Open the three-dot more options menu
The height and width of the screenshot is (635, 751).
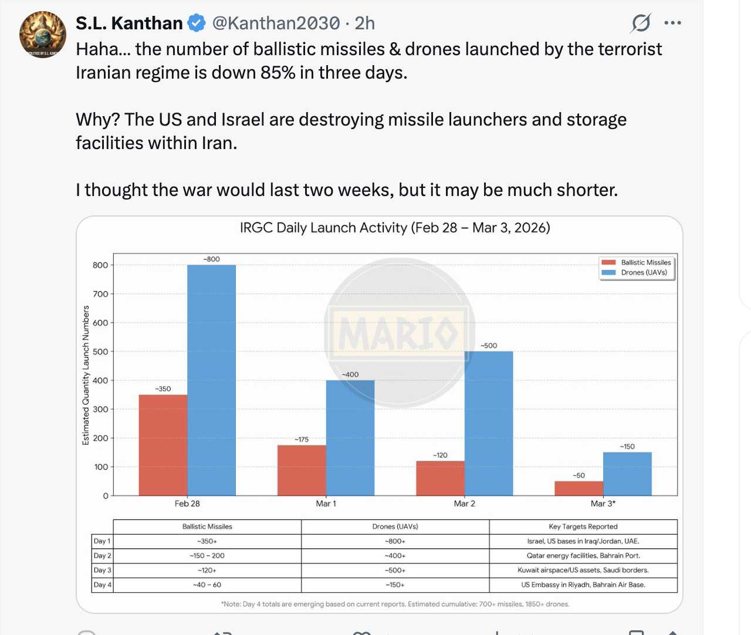672,23
